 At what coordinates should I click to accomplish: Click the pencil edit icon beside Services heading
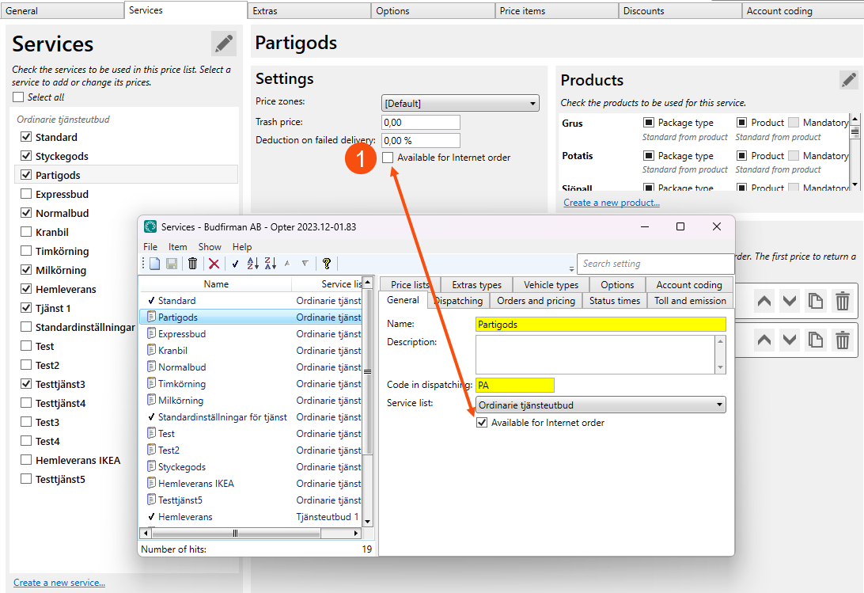click(223, 44)
